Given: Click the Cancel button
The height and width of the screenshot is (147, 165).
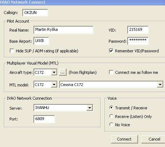Looking at the screenshot, I should pos(153,139).
